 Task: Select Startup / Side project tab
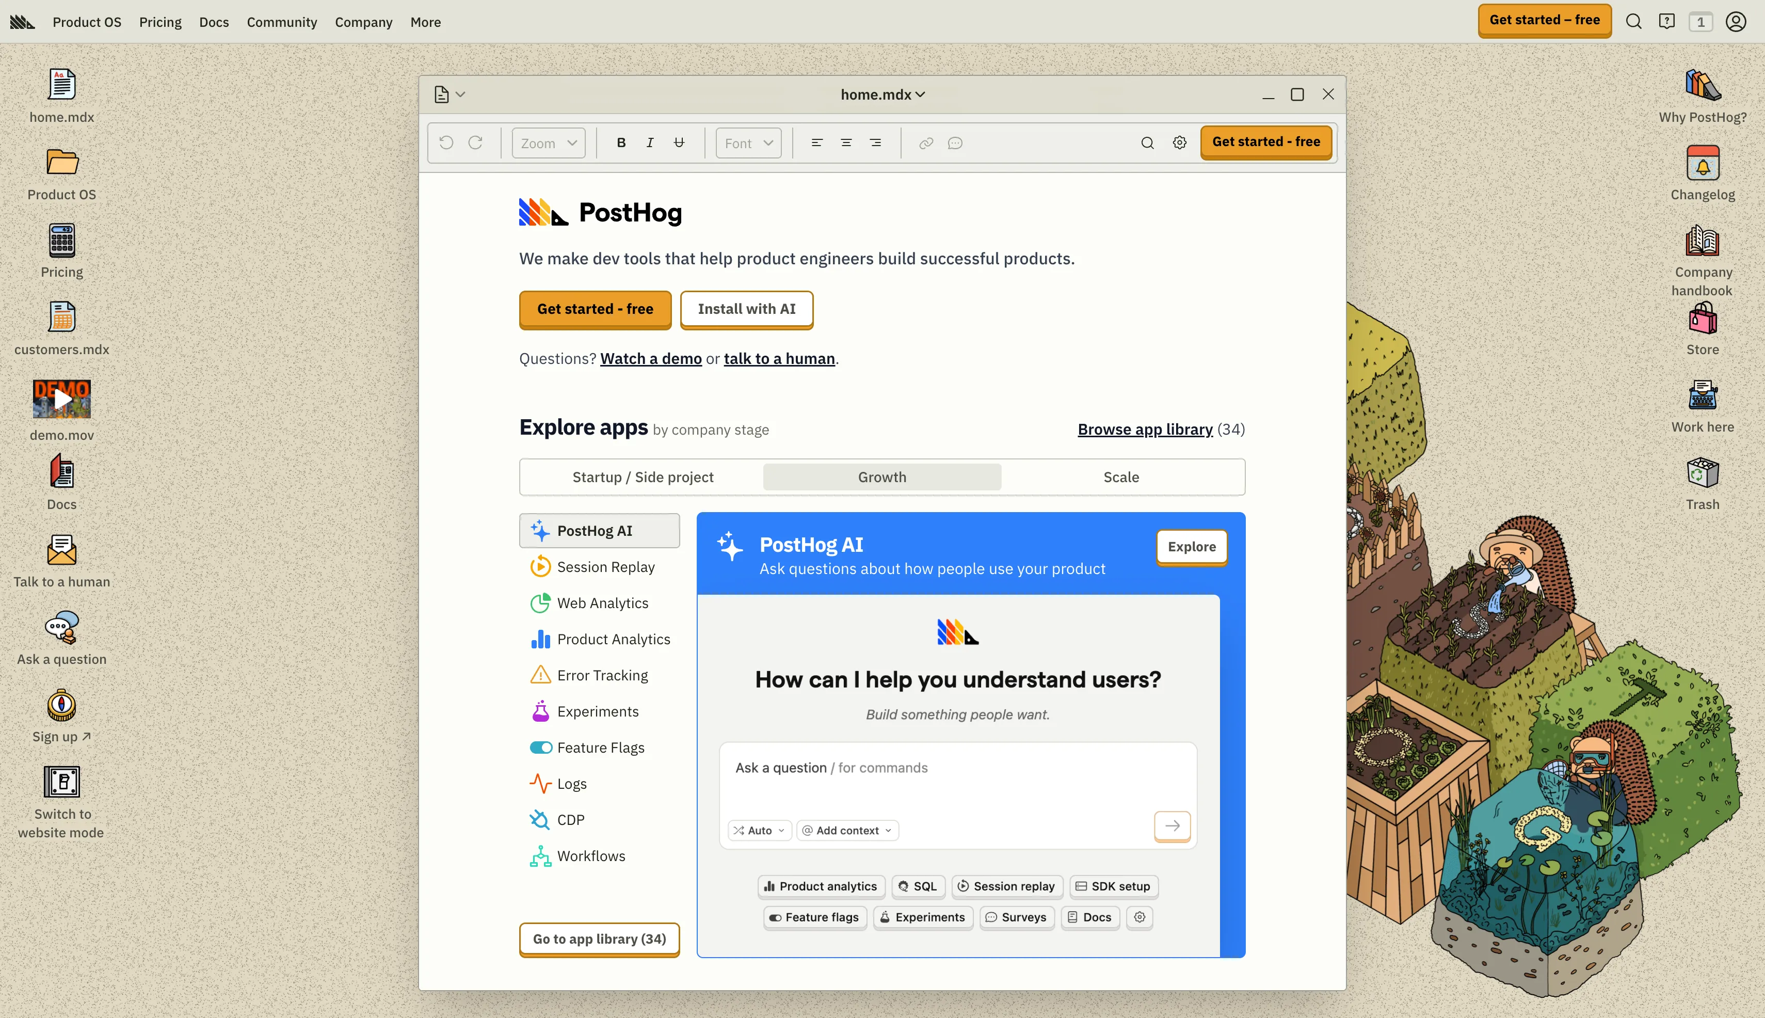(x=643, y=477)
